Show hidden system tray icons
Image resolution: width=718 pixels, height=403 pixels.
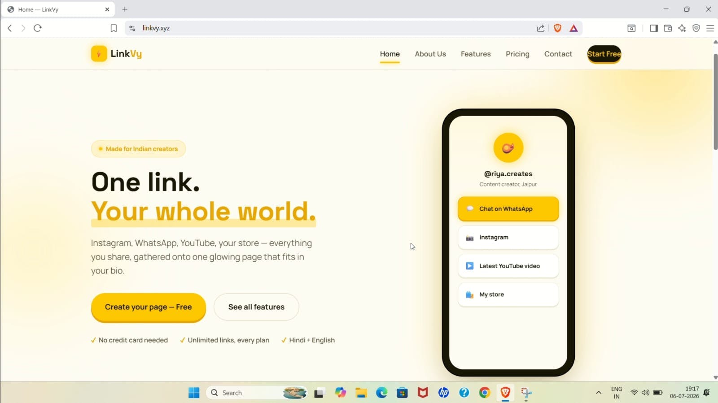(x=598, y=393)
